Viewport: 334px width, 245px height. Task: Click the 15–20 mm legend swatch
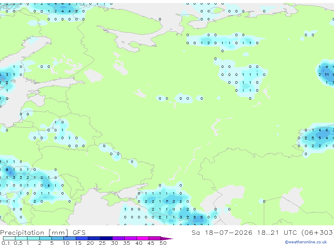click(x=82, y=238)
